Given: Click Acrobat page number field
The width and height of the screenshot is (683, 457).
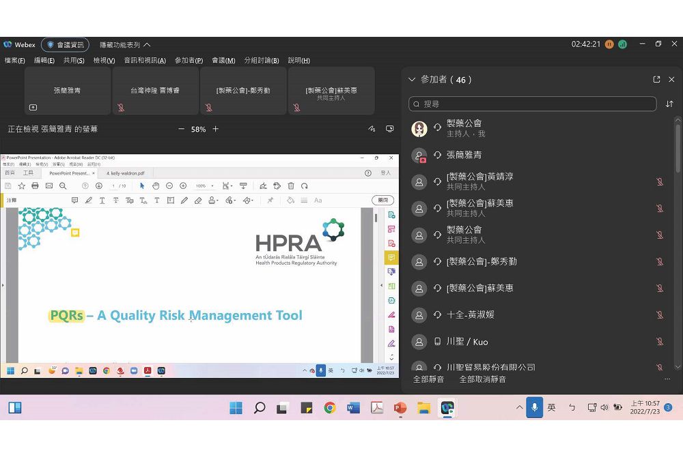Looking at the screenshot, I should 113,186.
